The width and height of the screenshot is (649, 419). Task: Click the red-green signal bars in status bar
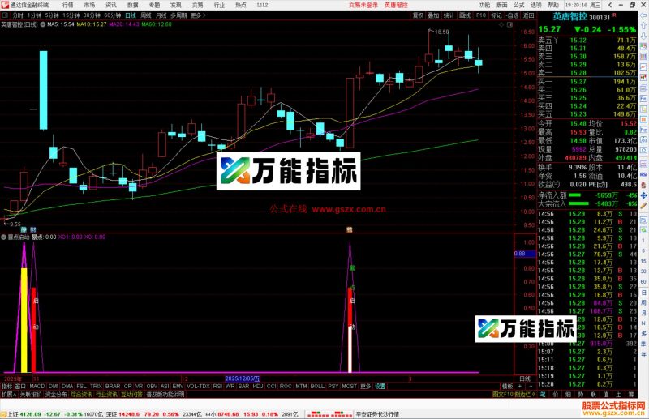[x=330, y=414]
